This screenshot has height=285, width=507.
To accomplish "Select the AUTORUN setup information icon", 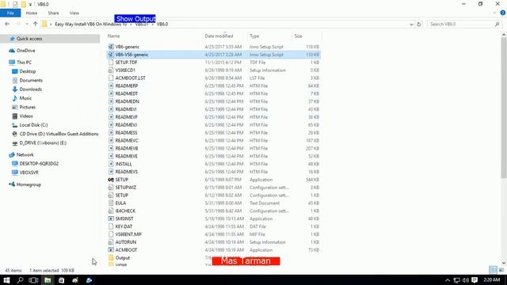I will click(x=111, y=242).
